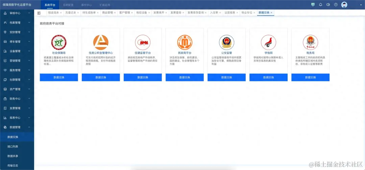Expand the 财务中心 chevron
The image size is (365, 170).
(29, 98)
